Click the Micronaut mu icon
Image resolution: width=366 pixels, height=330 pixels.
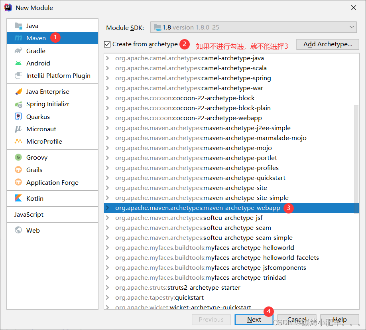coord(18,129)
